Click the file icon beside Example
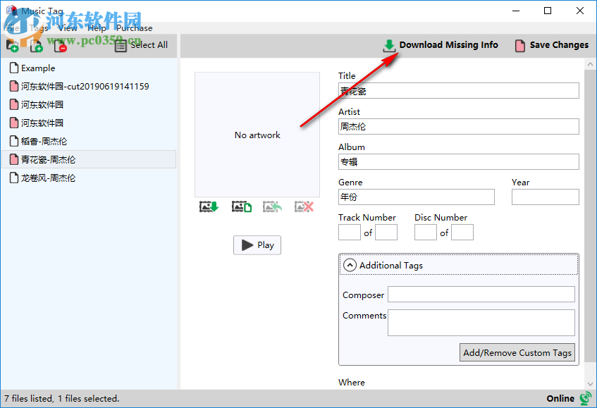Image resolution: width=597 pixels, height=408 pixels. [14, 68]
